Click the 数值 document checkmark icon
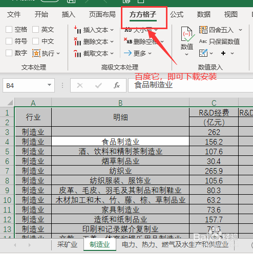The width and height of the screenshot is (253, 254). click(187, 34)
